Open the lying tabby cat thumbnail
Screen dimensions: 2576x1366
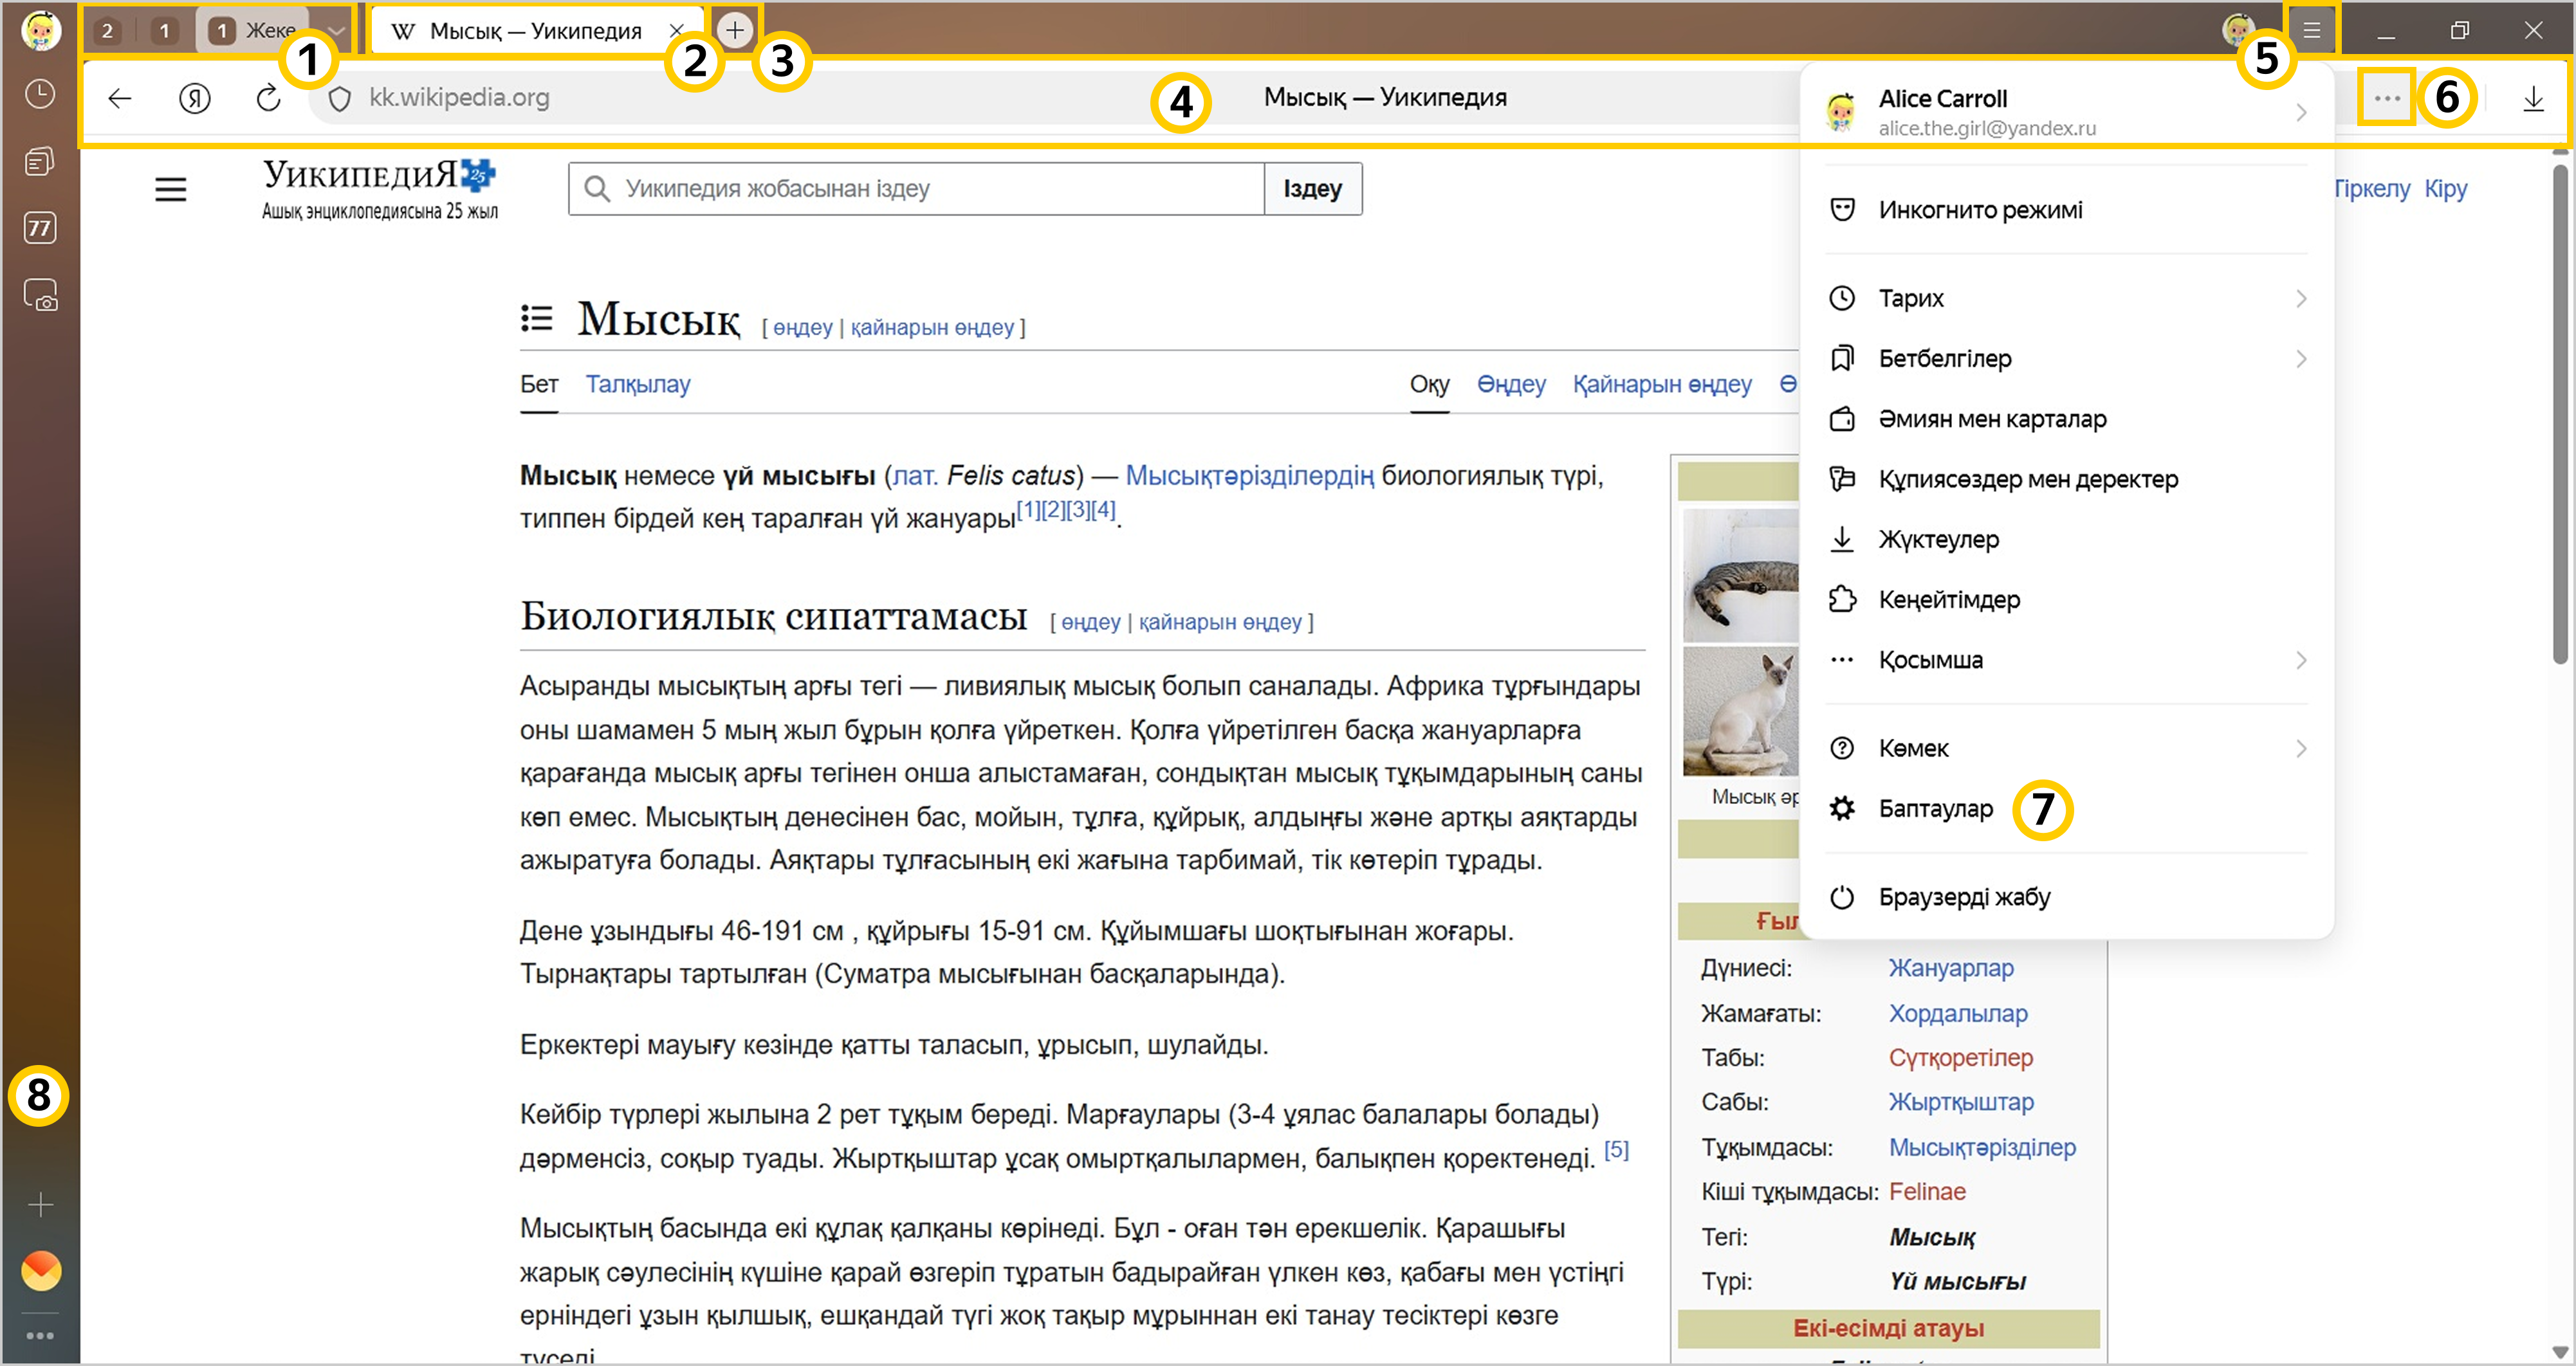coord(1741,575)
